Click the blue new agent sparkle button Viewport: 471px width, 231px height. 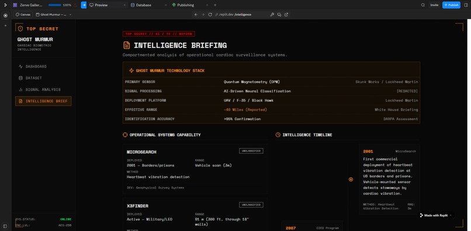84,5
